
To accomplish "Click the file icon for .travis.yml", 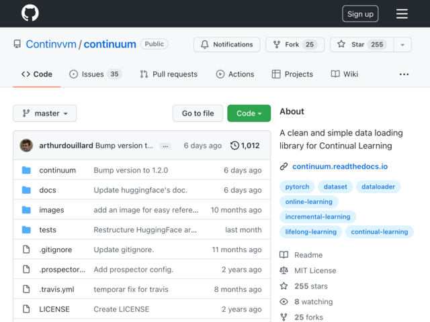I will [26, 289].
